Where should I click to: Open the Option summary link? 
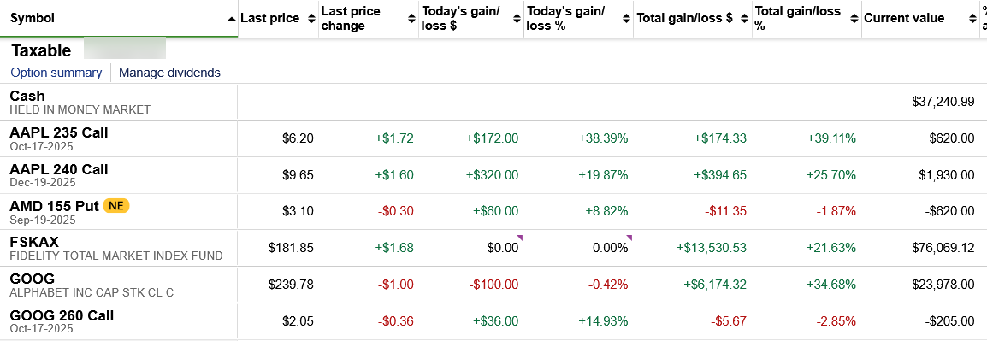tap(56, 73)
